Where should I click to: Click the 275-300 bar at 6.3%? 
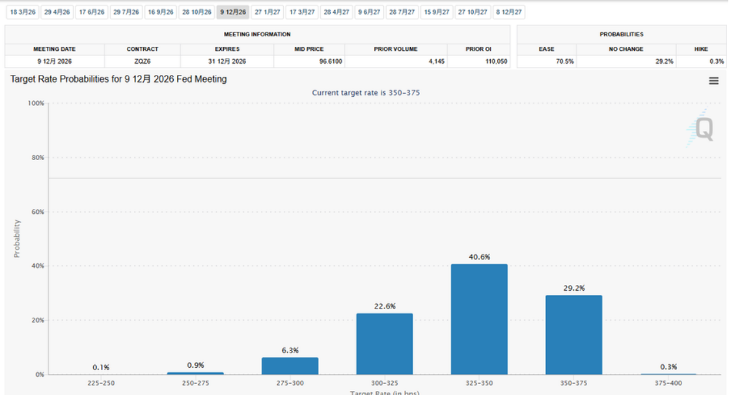pyautogui.click(x=290, y=366)
